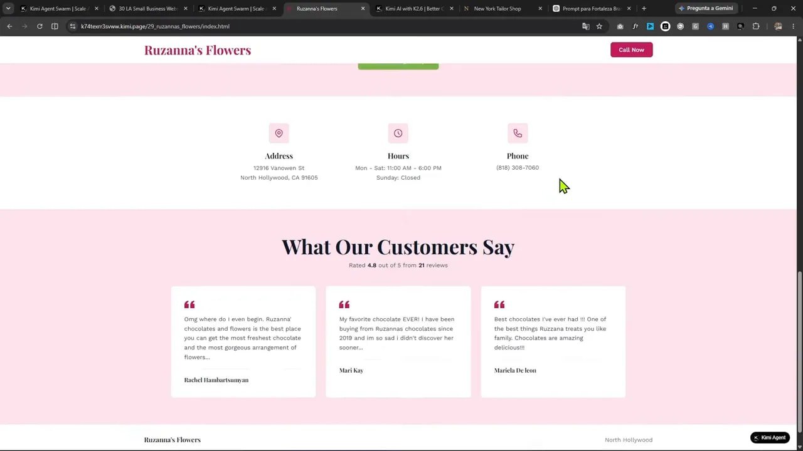Click the camera screenshot extension icon
The height and width of the screenshot is (451, 803).
coord(620,26)
